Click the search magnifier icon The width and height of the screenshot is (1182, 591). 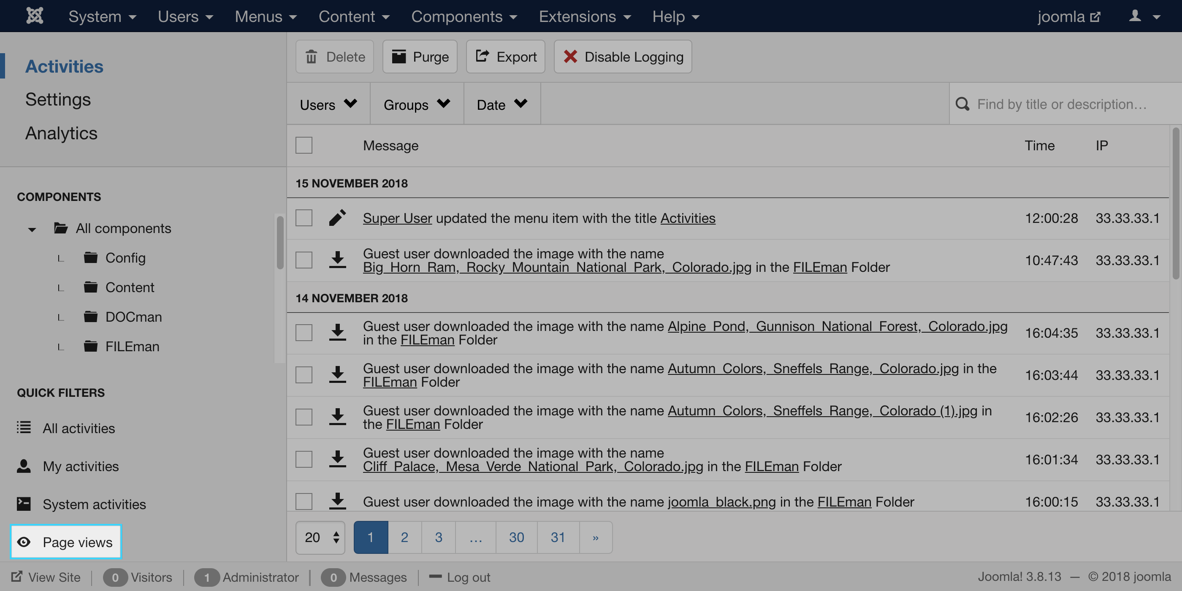coord(962,104)
